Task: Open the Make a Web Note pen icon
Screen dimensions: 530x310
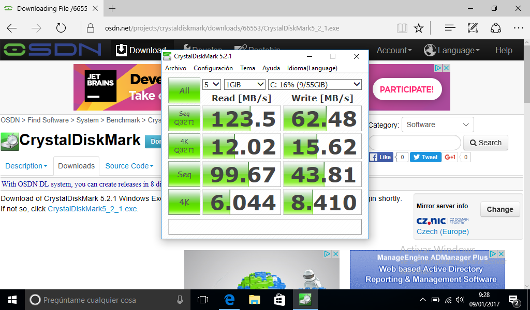Action: (473, 28)
